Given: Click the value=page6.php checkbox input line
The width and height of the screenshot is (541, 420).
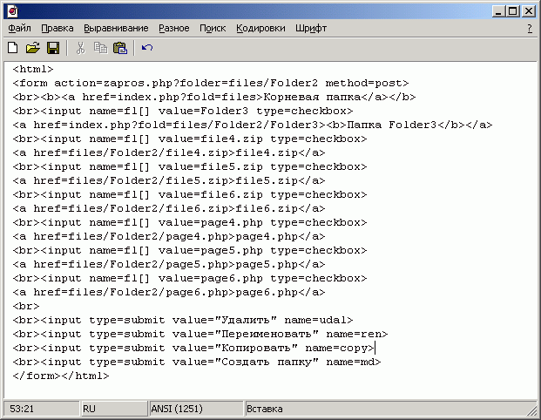Looking at the screenshot, I should [190, 279].
